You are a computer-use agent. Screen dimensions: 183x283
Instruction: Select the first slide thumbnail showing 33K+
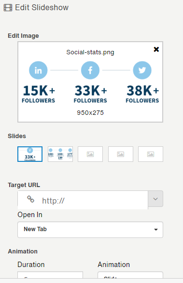[30, 154]
